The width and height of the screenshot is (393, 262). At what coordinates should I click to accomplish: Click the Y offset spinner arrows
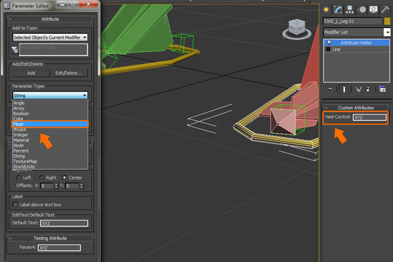pyautogui.click(x=81, y=186)
